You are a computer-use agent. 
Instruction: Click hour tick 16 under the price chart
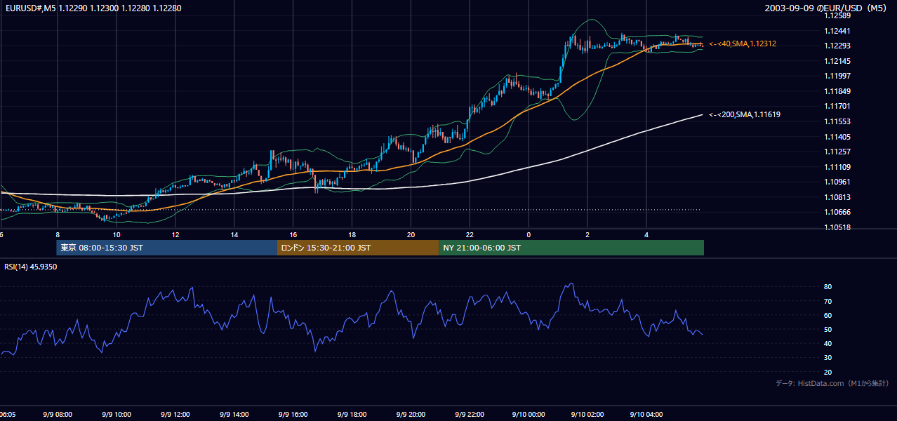coord(293,235)
